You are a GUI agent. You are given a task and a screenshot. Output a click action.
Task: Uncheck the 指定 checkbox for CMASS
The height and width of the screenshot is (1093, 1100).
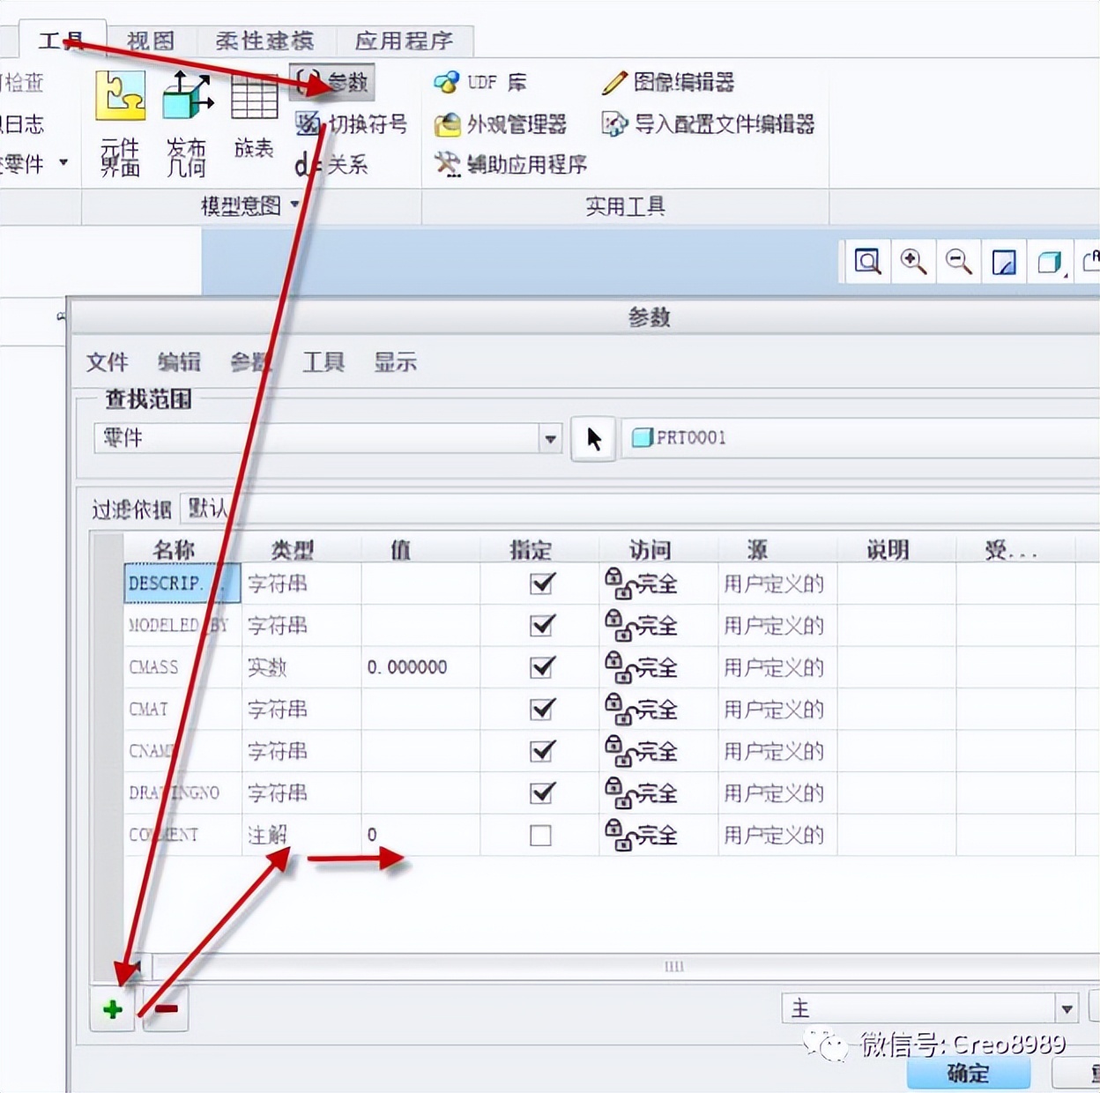(x=539, y=667)
